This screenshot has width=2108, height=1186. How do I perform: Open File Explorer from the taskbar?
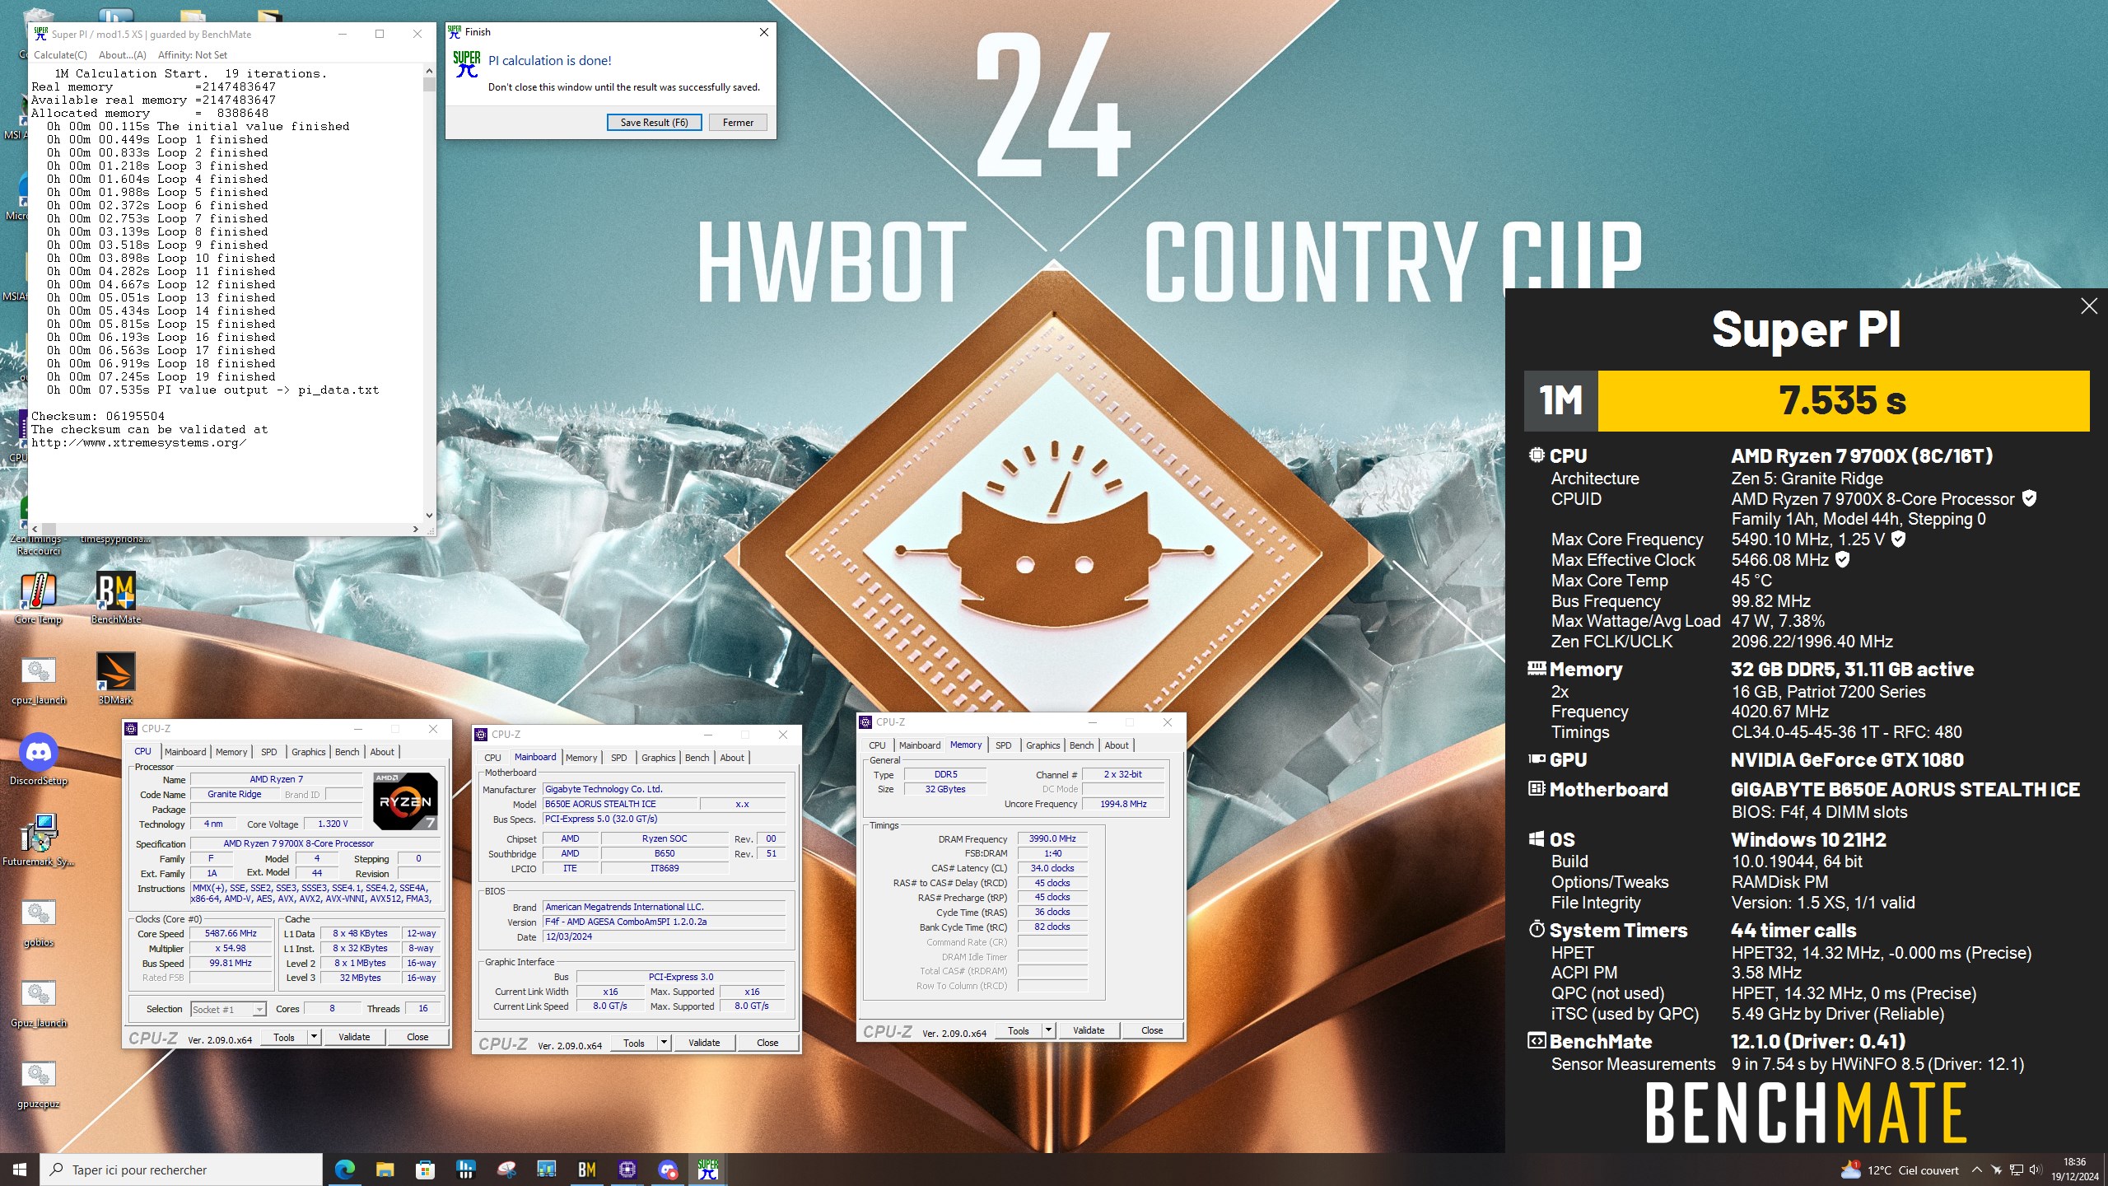[385, 1170]
